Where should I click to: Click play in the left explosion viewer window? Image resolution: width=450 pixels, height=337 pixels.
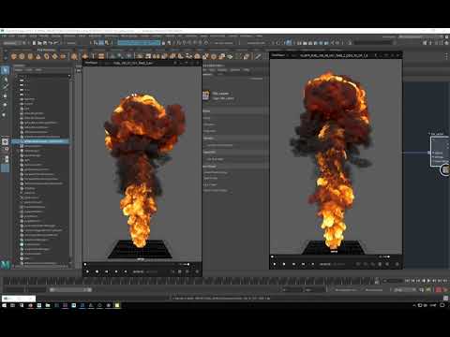[87, 271]
